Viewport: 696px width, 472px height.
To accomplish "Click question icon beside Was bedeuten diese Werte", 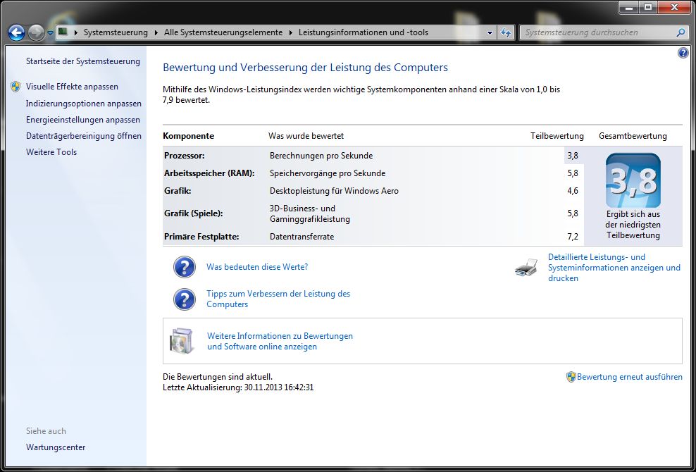I will [184, 267].
